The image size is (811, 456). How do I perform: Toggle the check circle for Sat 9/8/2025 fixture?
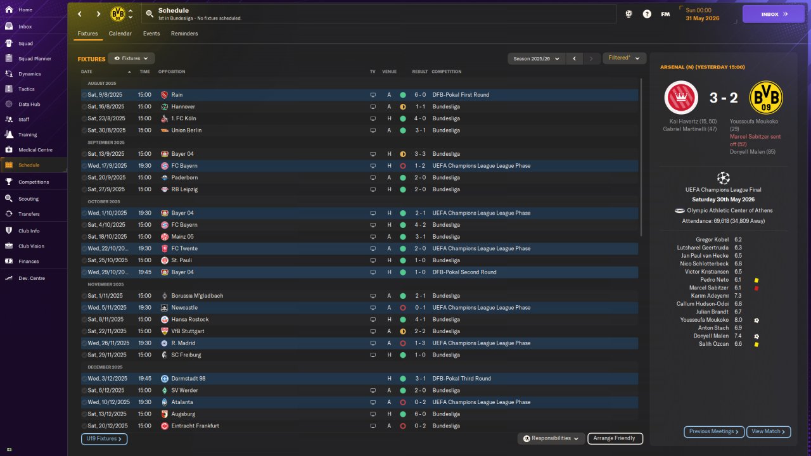tap(84, 95)
